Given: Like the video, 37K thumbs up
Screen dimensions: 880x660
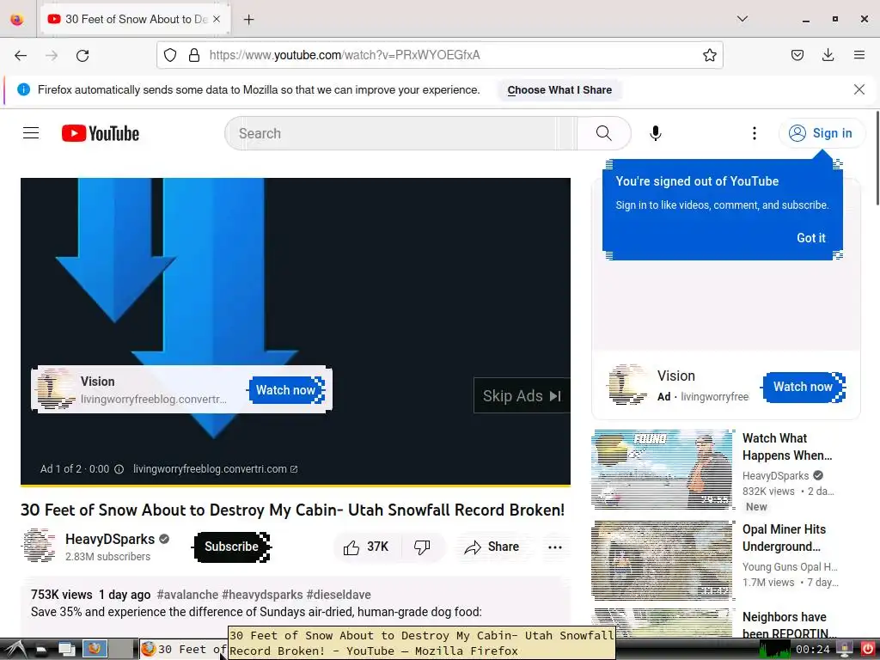Looking at the screenshot, I should pyautogui.click(x=366, y=547).
